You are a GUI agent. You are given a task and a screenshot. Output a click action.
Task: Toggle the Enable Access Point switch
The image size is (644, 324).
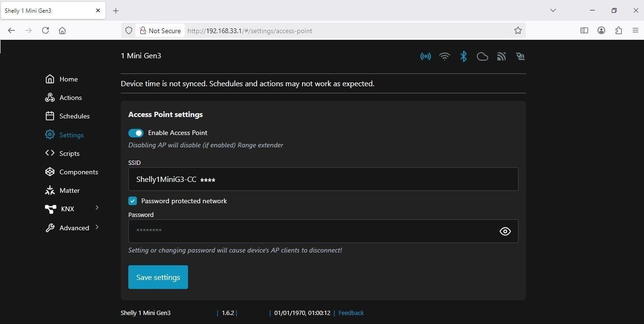[136, 133]
